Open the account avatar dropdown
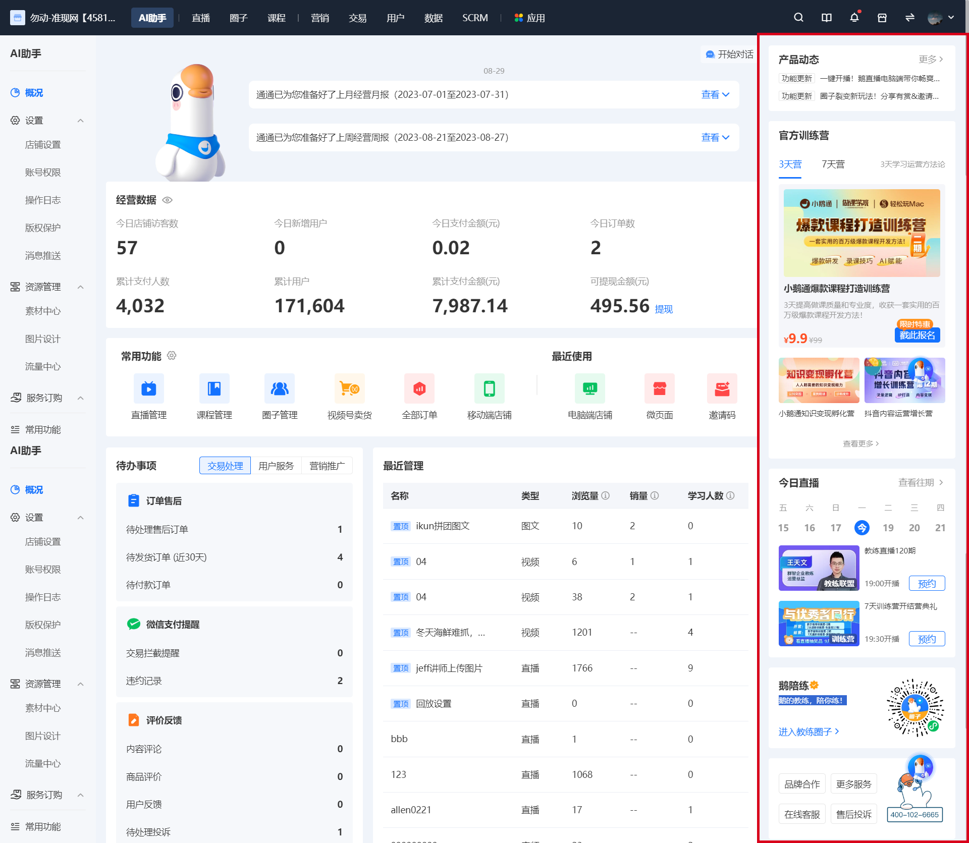This screenshot has height=843, width=969. pos(941,18)
